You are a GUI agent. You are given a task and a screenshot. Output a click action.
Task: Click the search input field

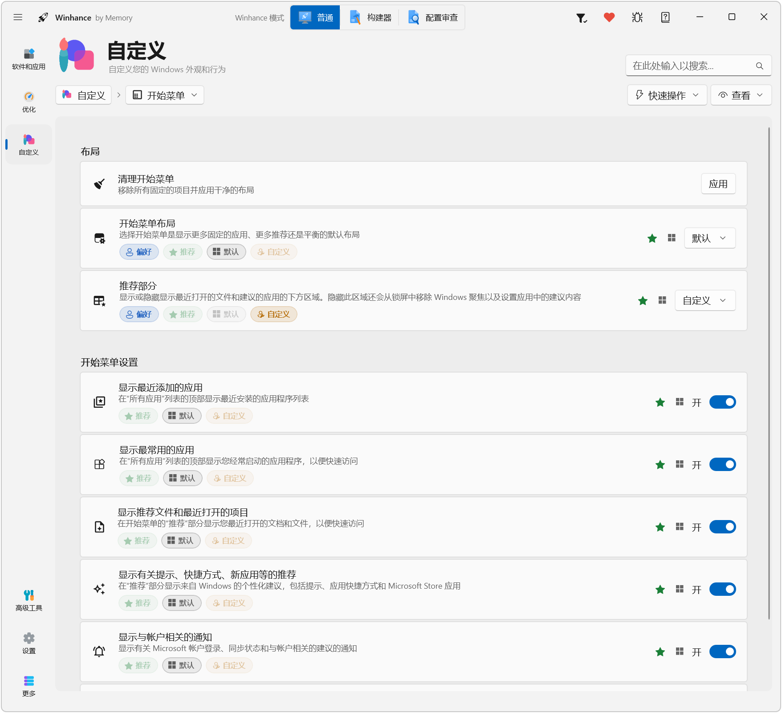click(698, 66)
